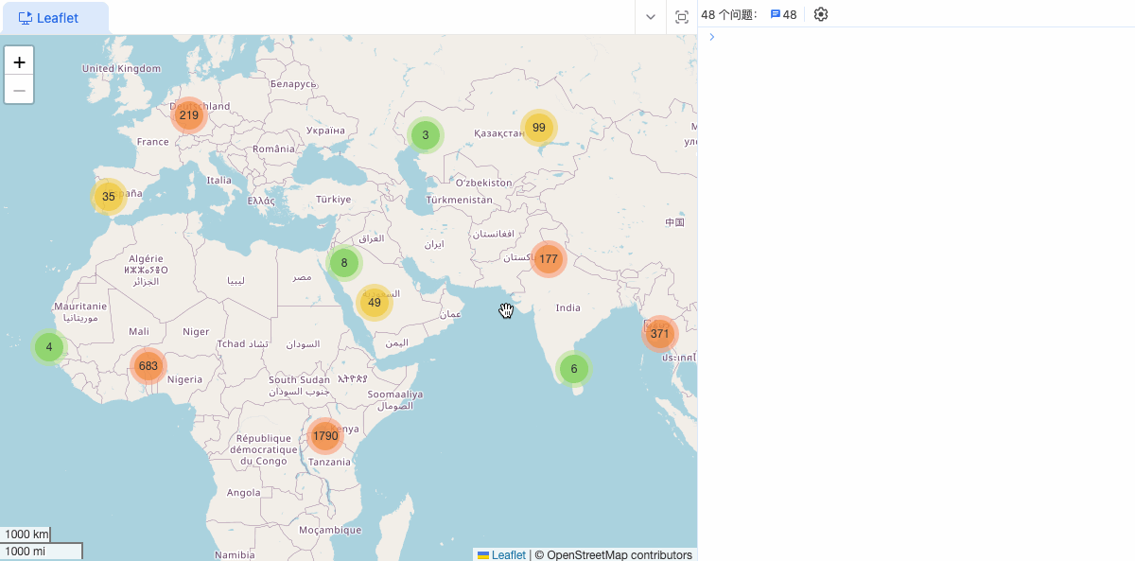Click the France map label
This screenshot has width=1135, height=561.
tap(152, 142)
